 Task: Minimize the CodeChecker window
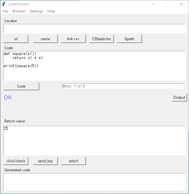pos(153,4)
